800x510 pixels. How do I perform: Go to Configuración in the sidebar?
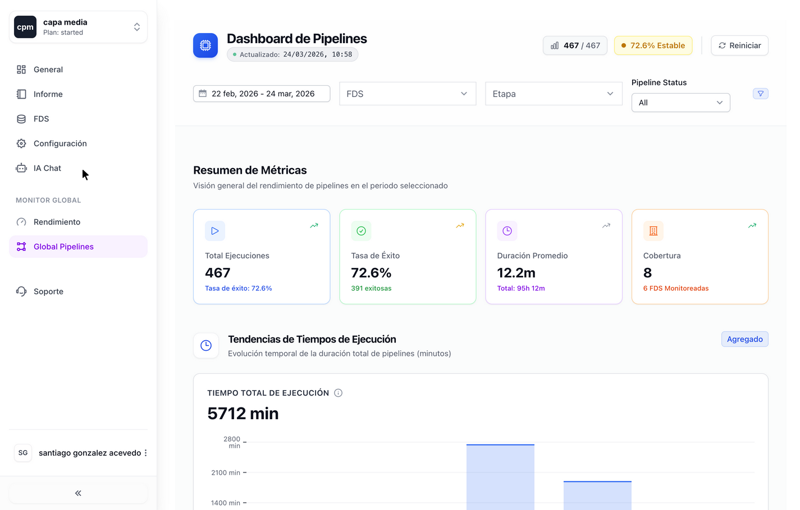60,143
